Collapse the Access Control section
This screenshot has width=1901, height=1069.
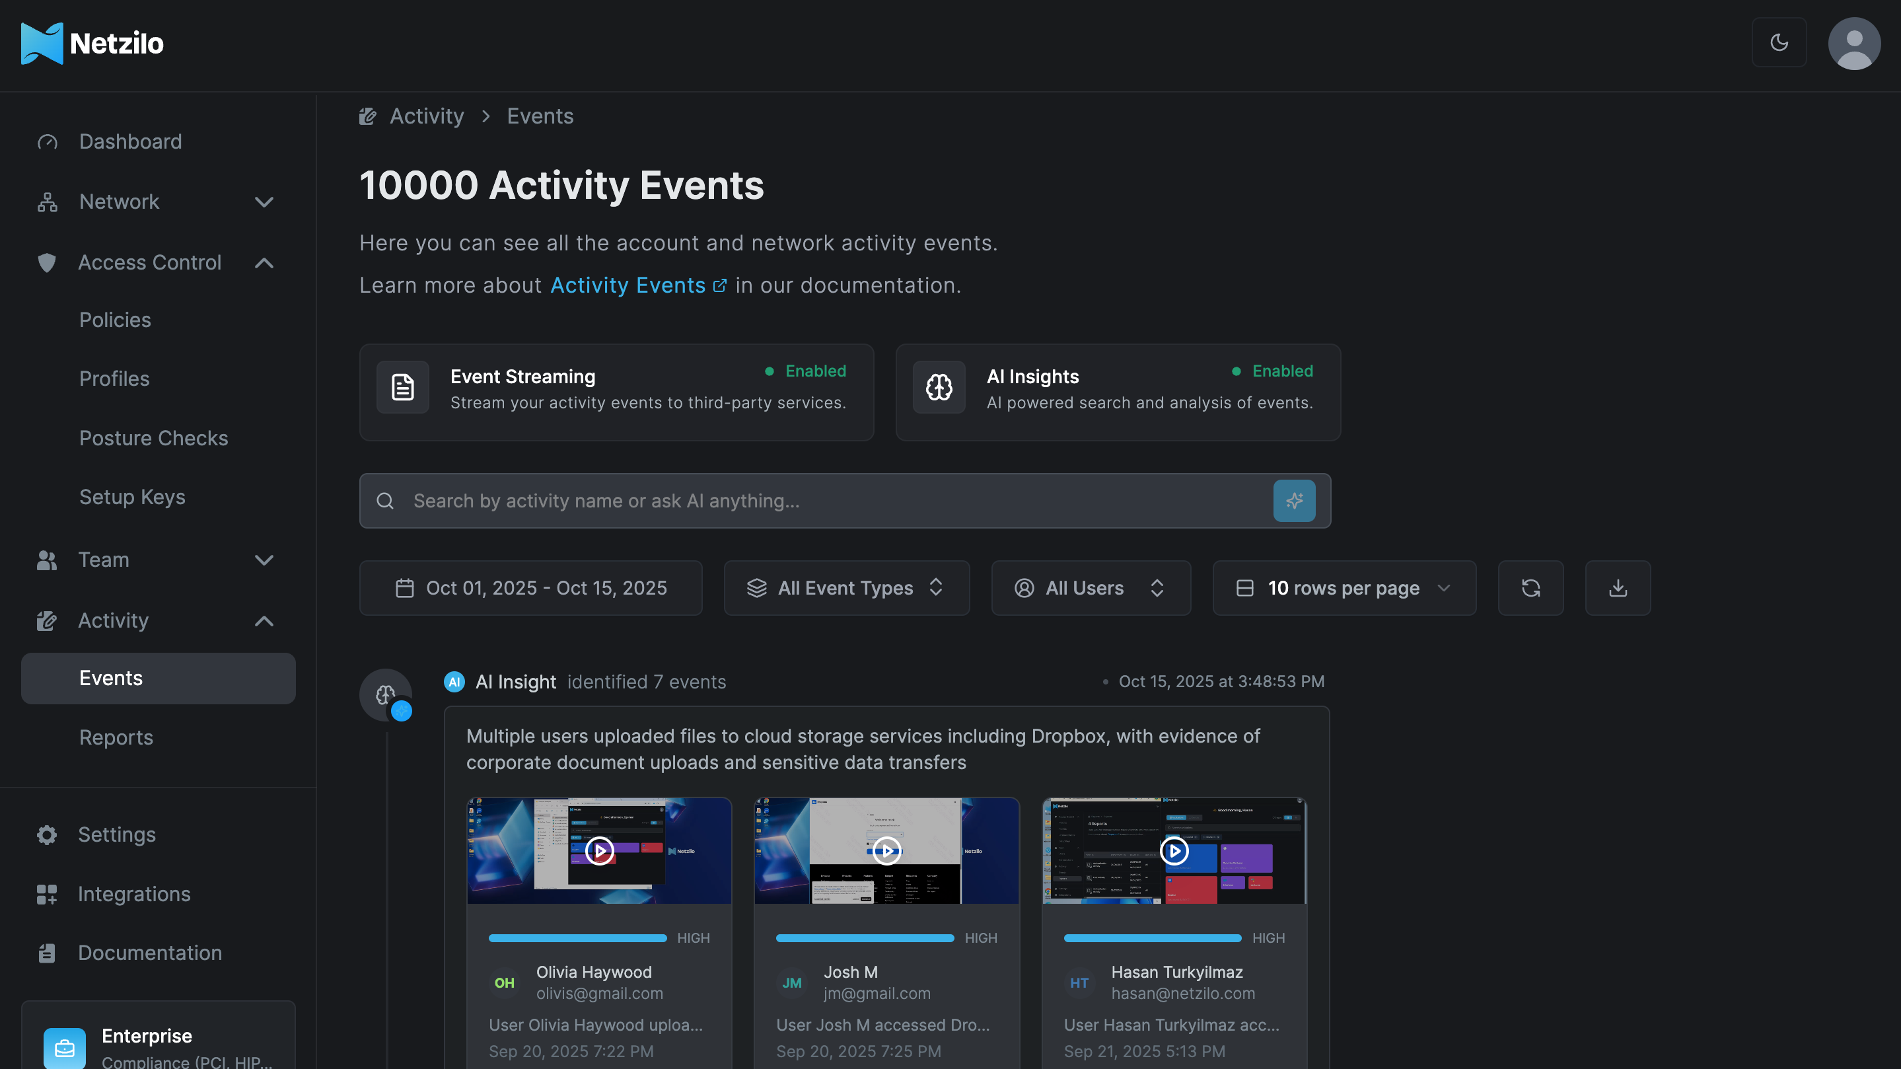pyautogui.click(x=264, y=263)
